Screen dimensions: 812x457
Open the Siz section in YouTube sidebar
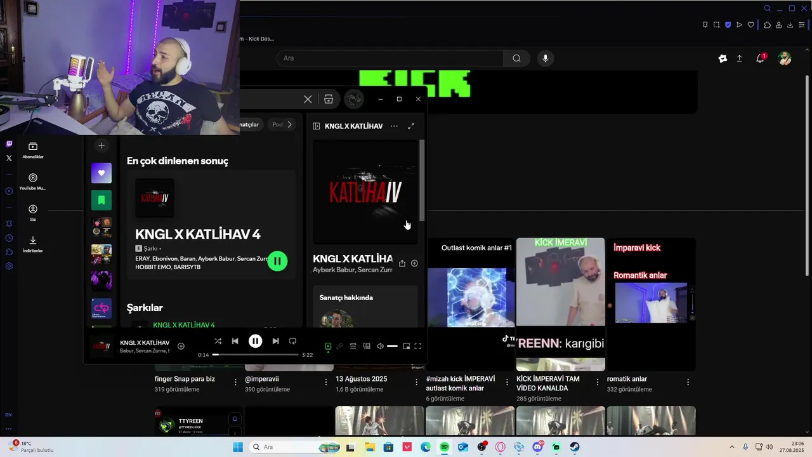tap(33, 213)
